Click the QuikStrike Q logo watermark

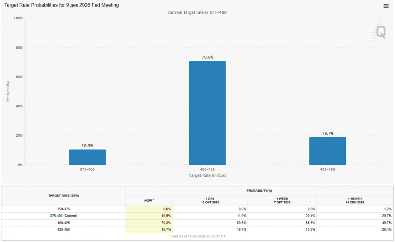pyautogui.click(x=379, y=32)
